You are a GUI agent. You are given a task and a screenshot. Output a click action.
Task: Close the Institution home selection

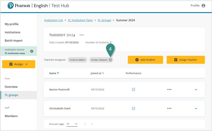pos(32,51)
